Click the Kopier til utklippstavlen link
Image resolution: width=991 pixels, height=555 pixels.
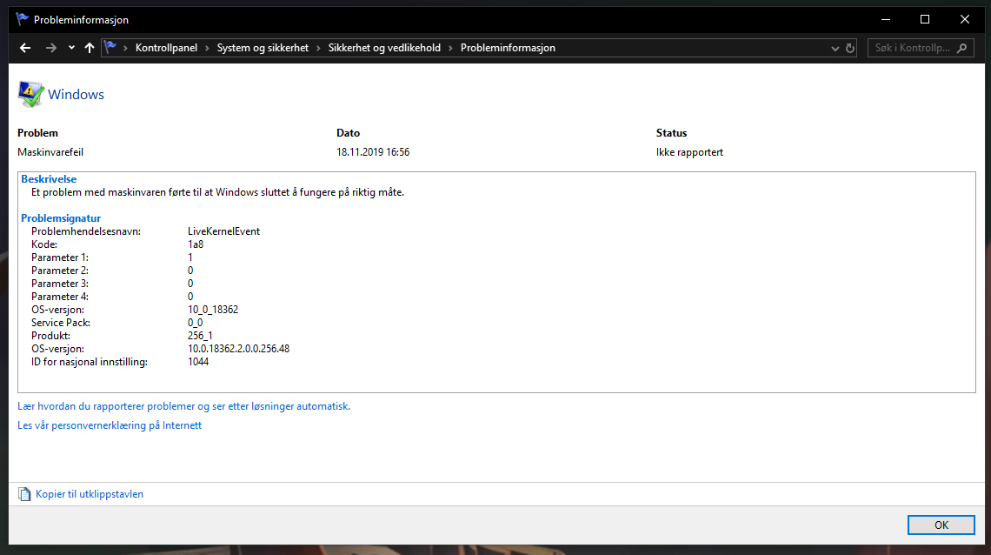tap(90, 494)
